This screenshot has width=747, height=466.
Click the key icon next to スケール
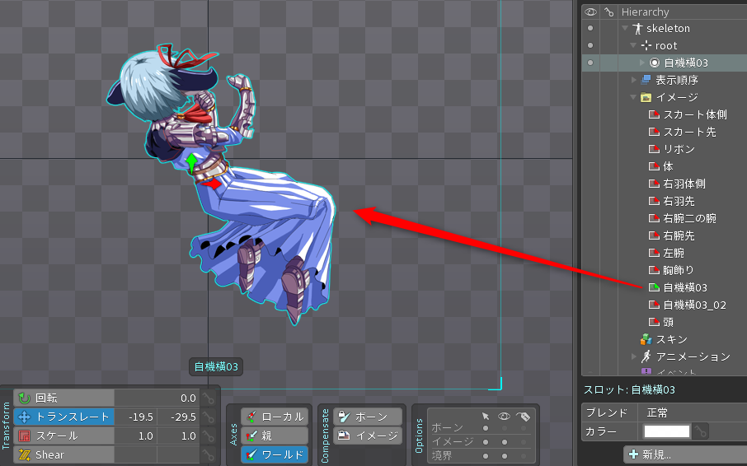(208, 436)
